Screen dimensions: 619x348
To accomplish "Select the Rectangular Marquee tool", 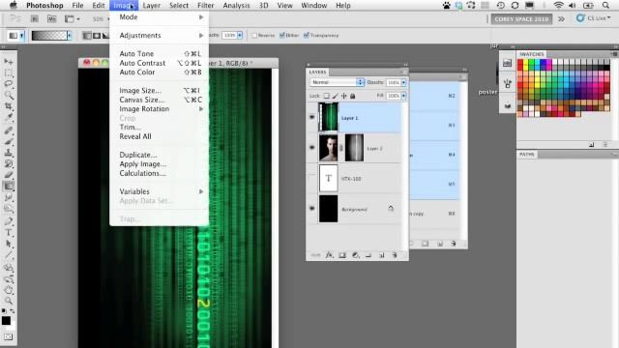I will 9,73.
